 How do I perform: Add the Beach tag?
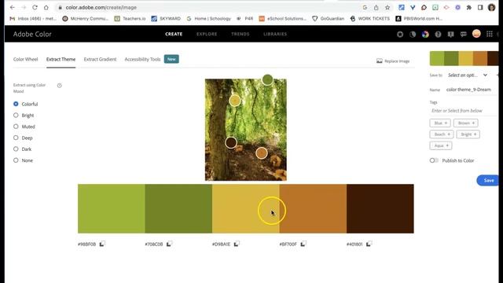(x=442, y=134)
